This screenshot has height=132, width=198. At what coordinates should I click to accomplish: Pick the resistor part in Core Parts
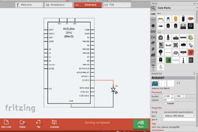161,19
